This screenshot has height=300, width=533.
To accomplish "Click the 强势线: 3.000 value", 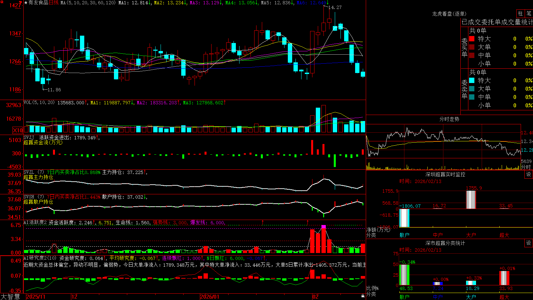I will (x=170, y=222).
